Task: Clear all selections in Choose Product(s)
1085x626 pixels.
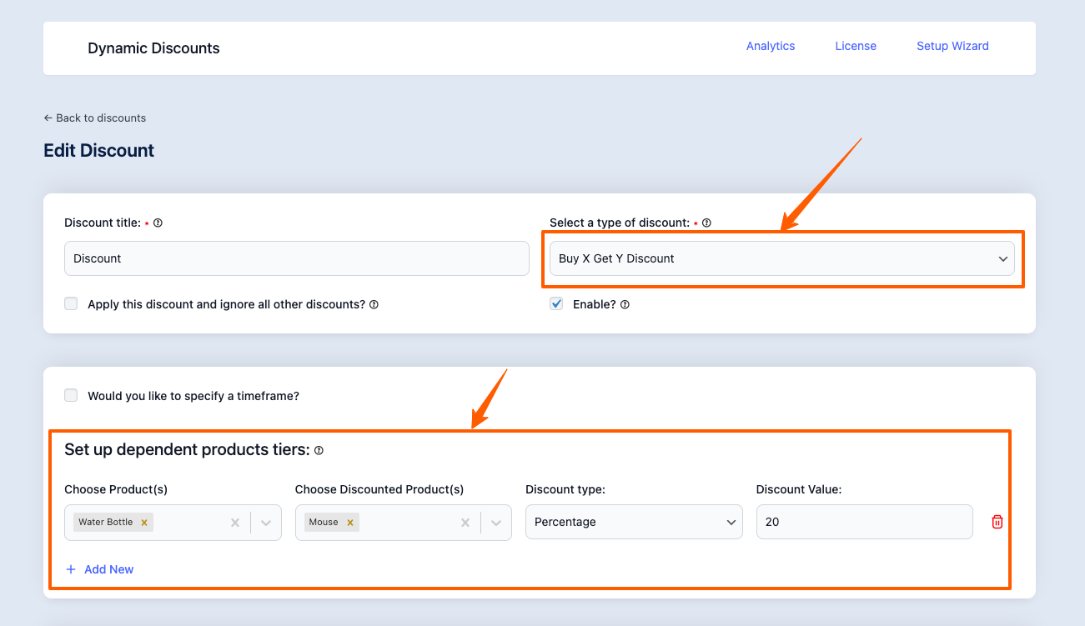Action: 235,523
